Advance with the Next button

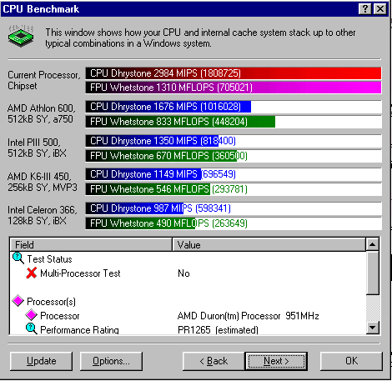tap(276, 361)
